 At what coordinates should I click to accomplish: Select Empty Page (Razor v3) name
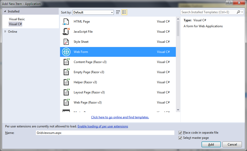[89, 72]
